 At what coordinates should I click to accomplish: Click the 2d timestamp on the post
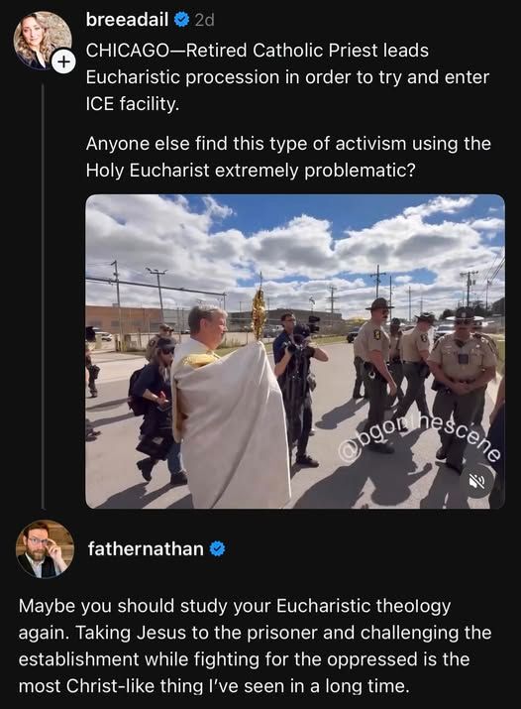204,21
